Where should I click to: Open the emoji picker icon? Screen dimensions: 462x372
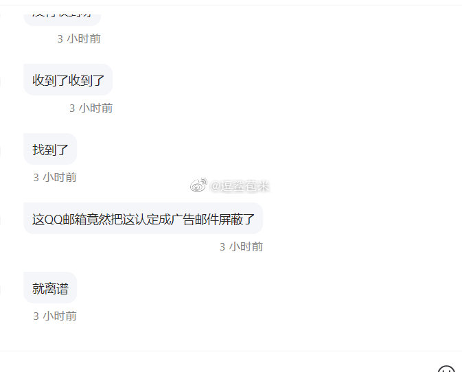446,369
